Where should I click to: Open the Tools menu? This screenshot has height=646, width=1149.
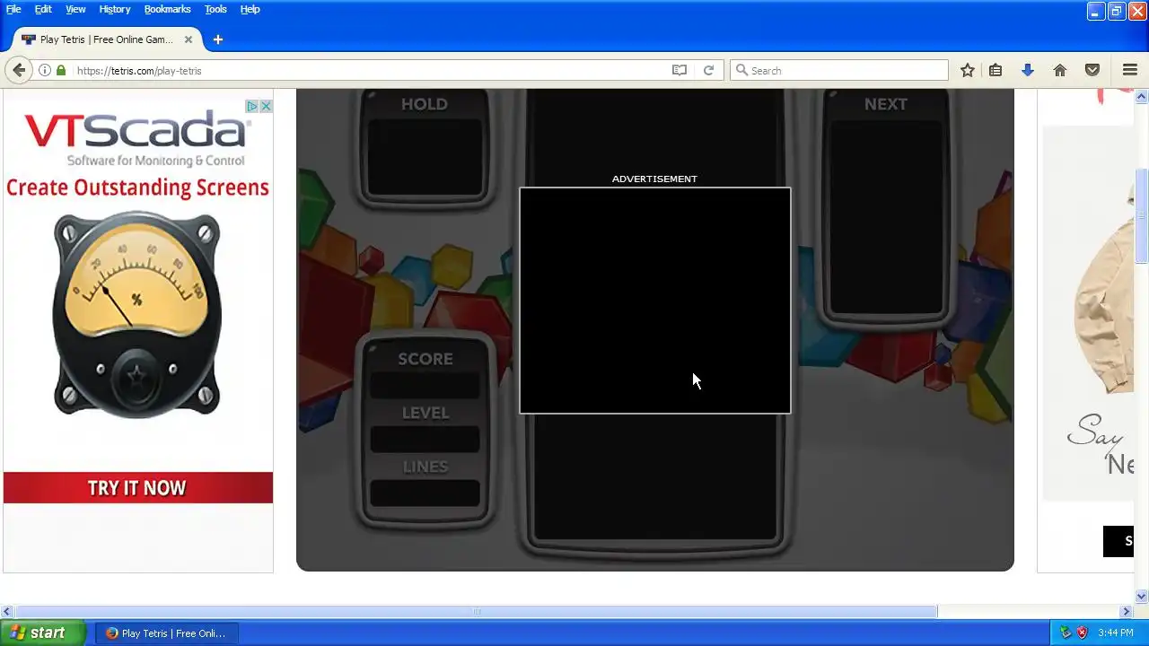[215, 9]
